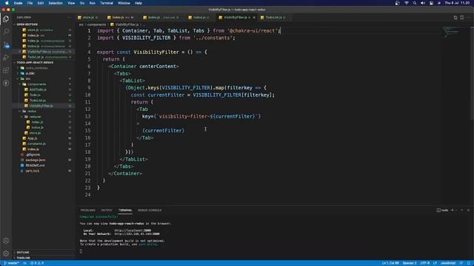Image resolution: width=474 pixels, height=266 pixels.
Task: Click the Explorer panel more actions ellipsis
Action: click(69, 18)
